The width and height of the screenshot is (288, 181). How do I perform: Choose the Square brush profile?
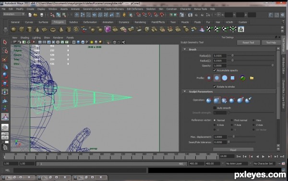pyautogui.click(x=232, y=78)
